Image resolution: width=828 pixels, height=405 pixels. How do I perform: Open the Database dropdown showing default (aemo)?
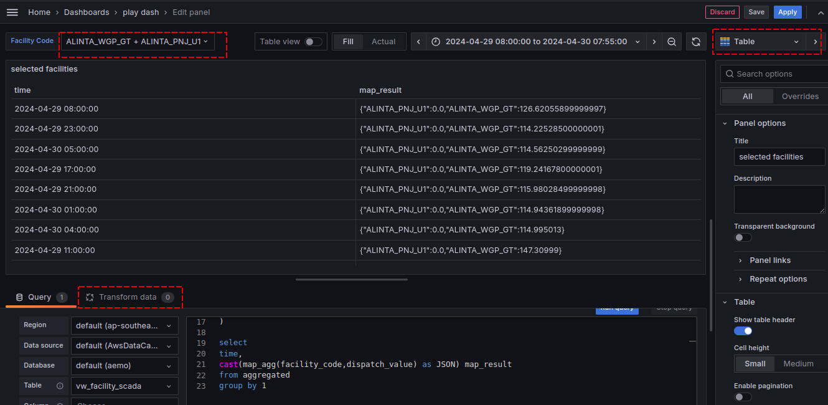pos(125,366)
